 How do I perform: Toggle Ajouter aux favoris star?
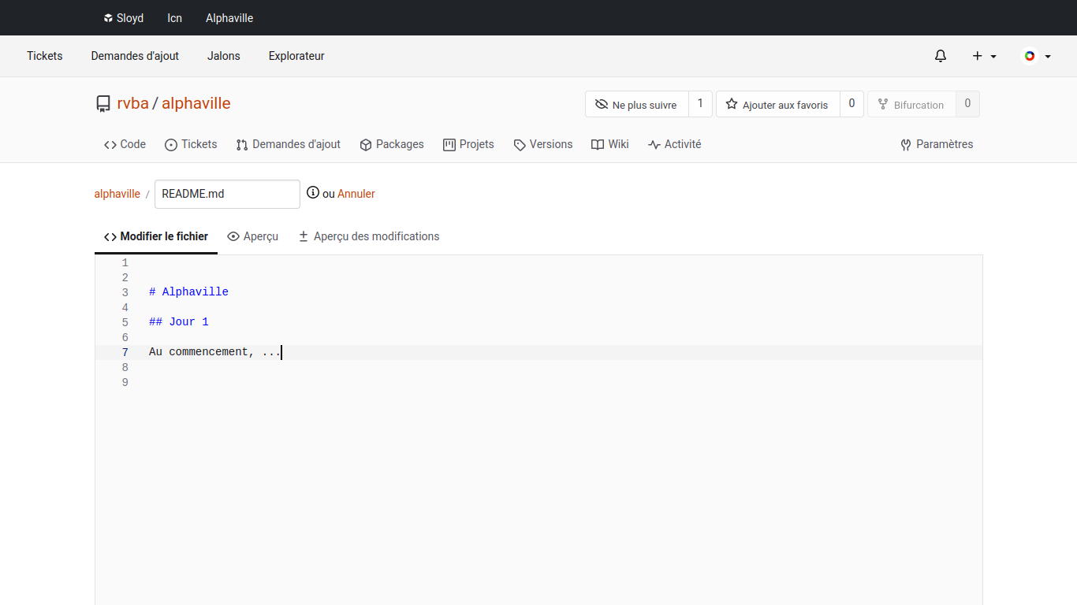pos(777,105)
